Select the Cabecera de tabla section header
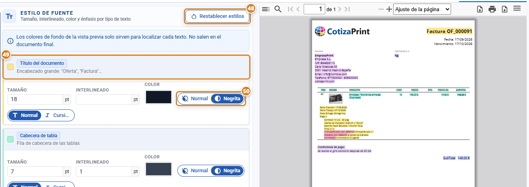Viewport: 529px width, 187px height. pos(126,139)
